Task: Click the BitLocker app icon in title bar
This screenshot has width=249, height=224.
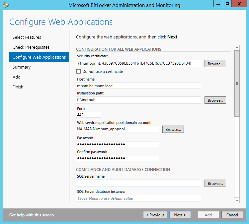Action: 6,5
